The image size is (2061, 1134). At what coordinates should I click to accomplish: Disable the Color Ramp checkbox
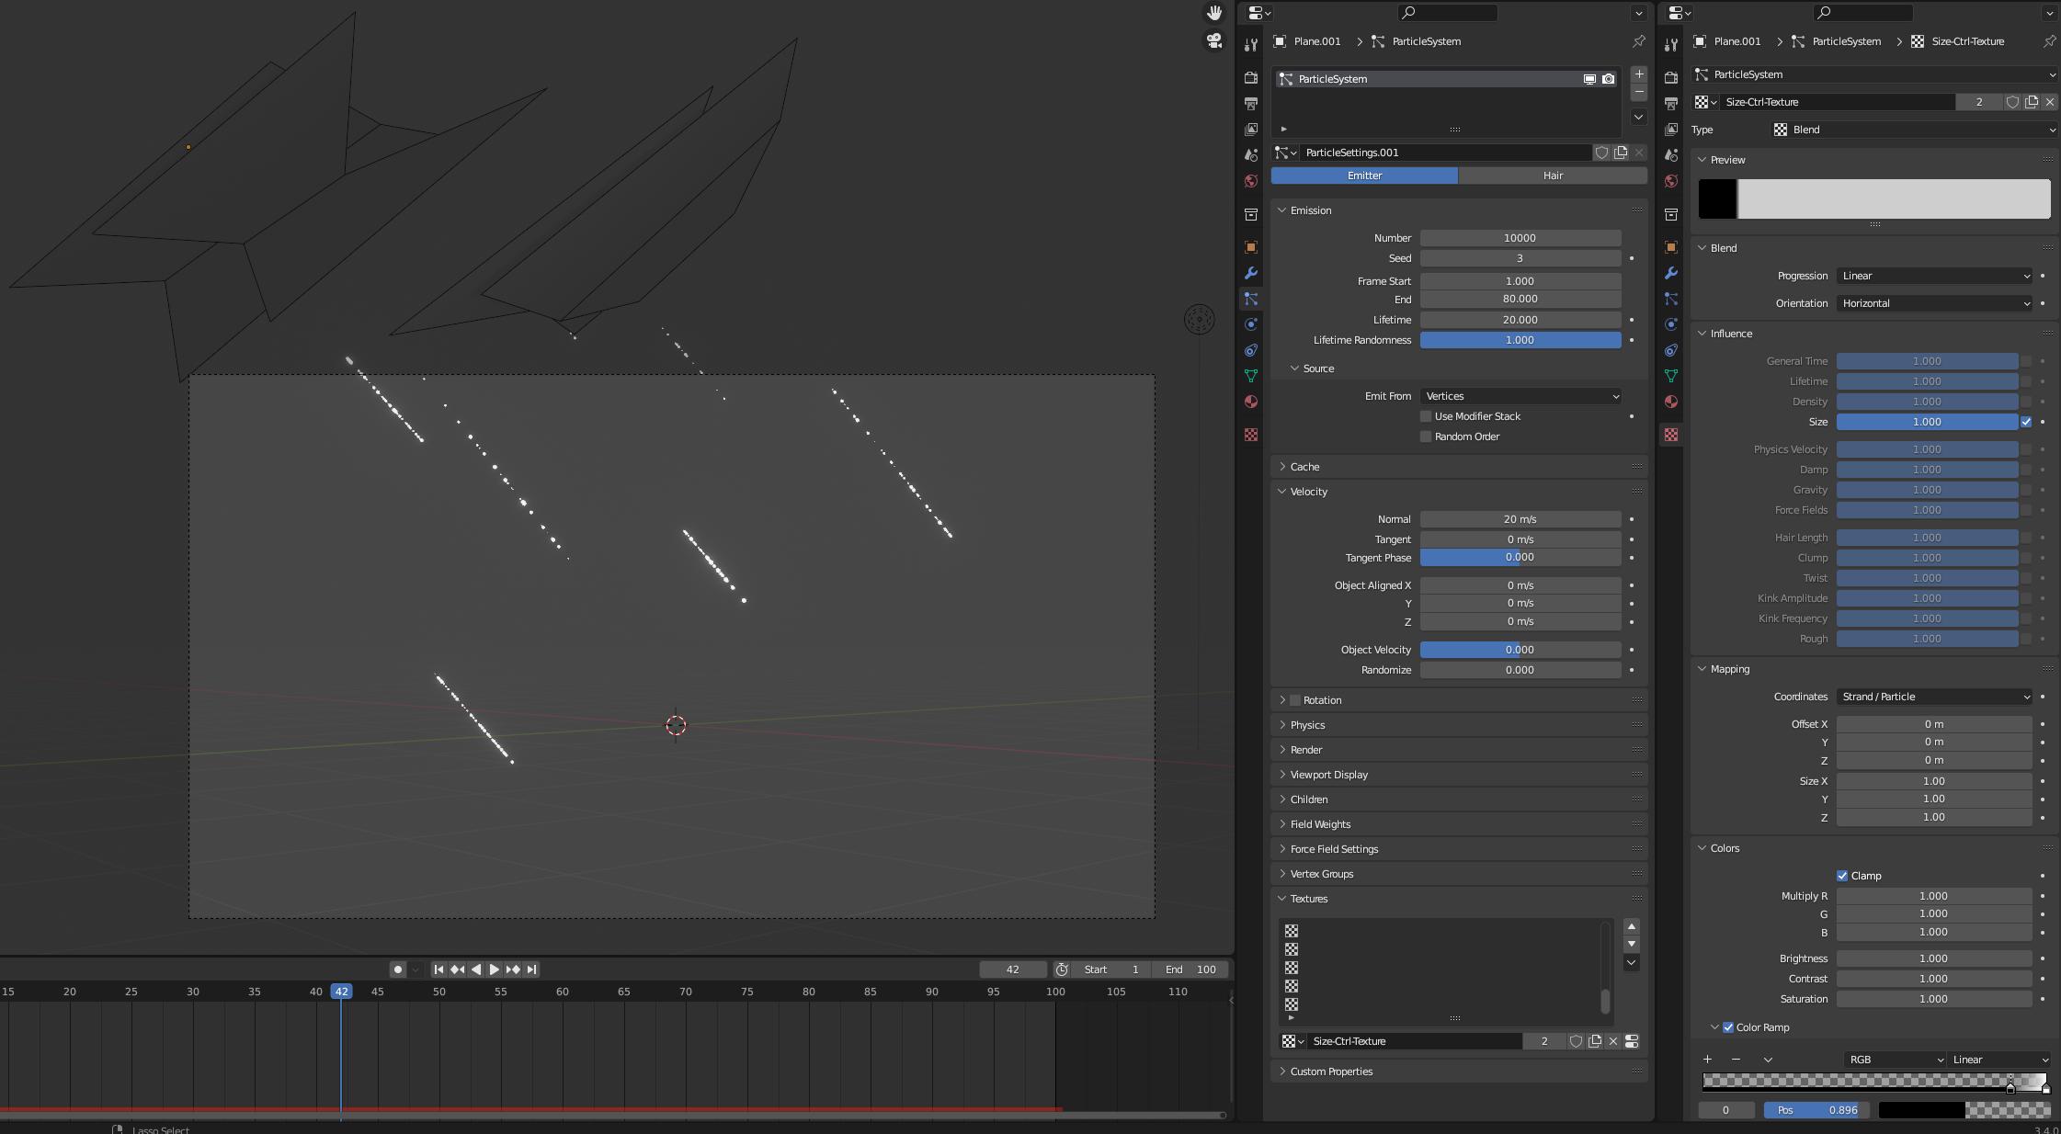point(1728,1027)
